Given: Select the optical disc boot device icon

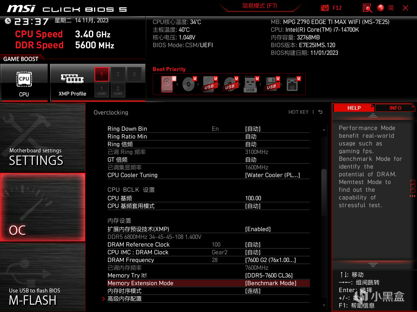Looking at the screenshot, I should [189, 84].
